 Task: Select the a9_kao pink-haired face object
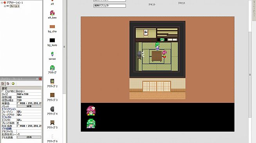52,13
